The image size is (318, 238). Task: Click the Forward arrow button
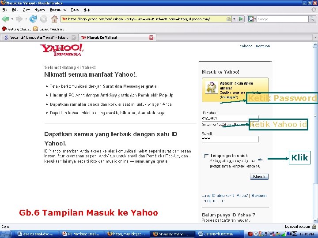click(x=19, y=19)
